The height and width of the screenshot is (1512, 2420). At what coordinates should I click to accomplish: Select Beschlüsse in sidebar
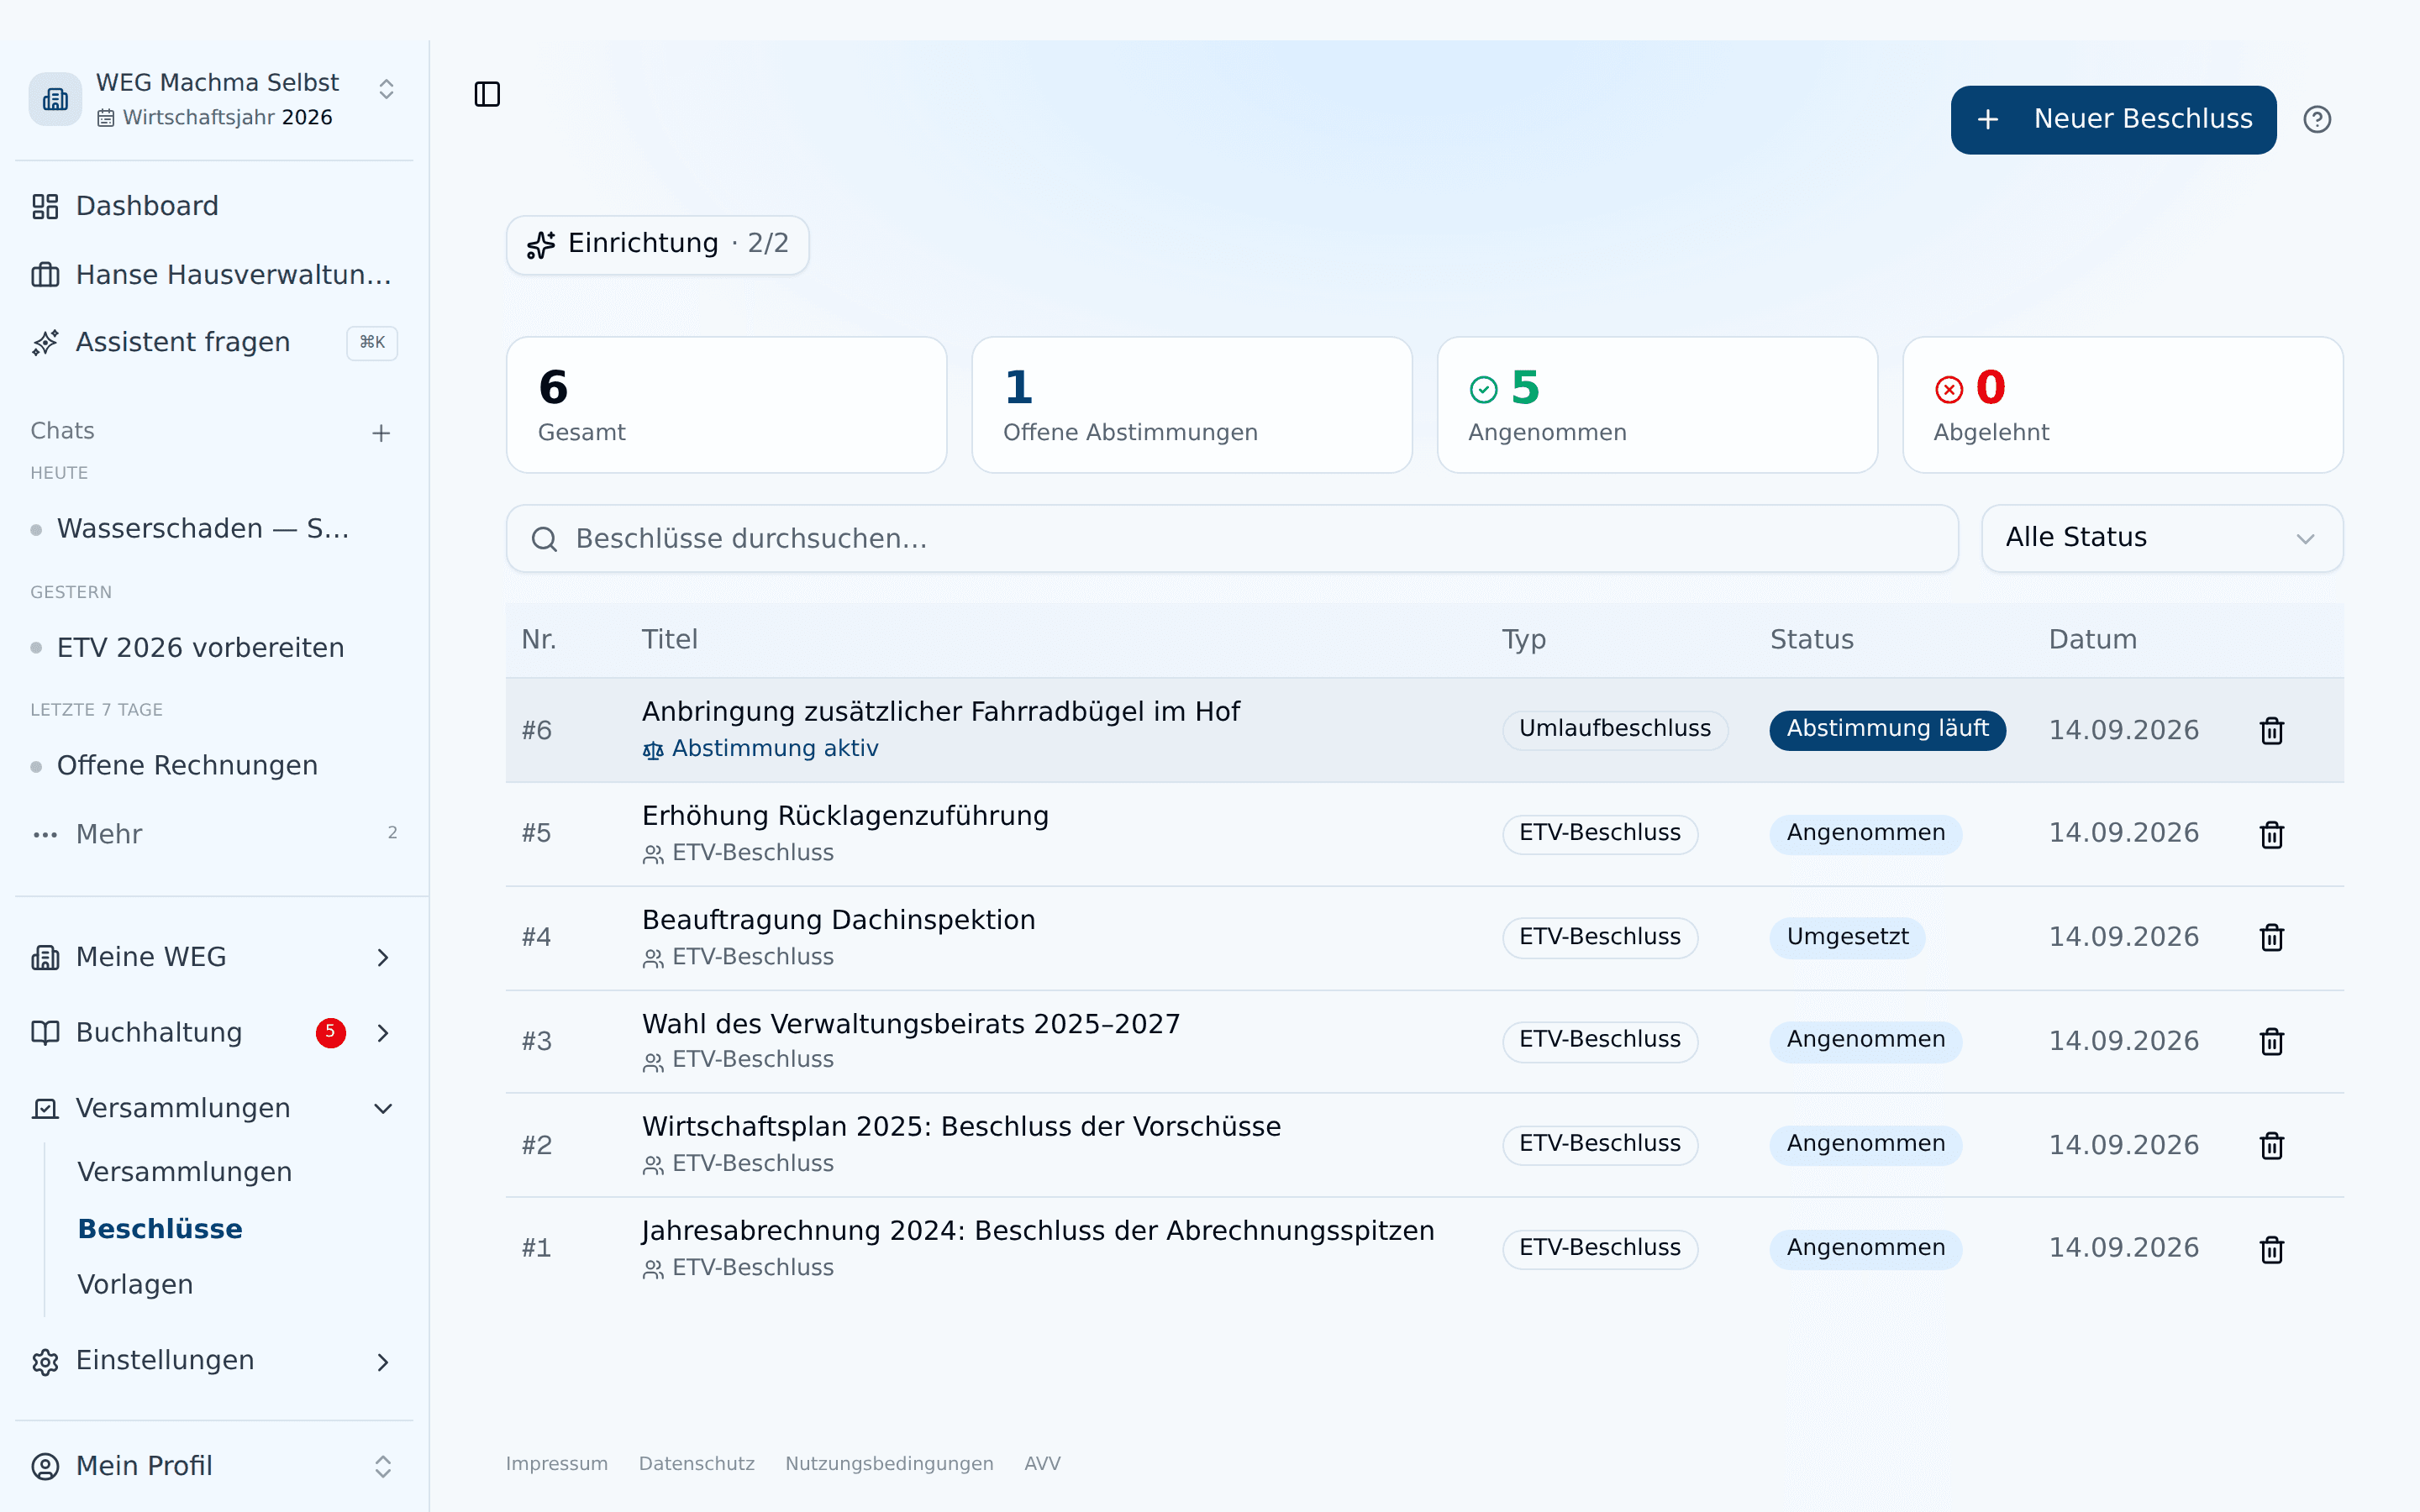tap(160, 1229)
